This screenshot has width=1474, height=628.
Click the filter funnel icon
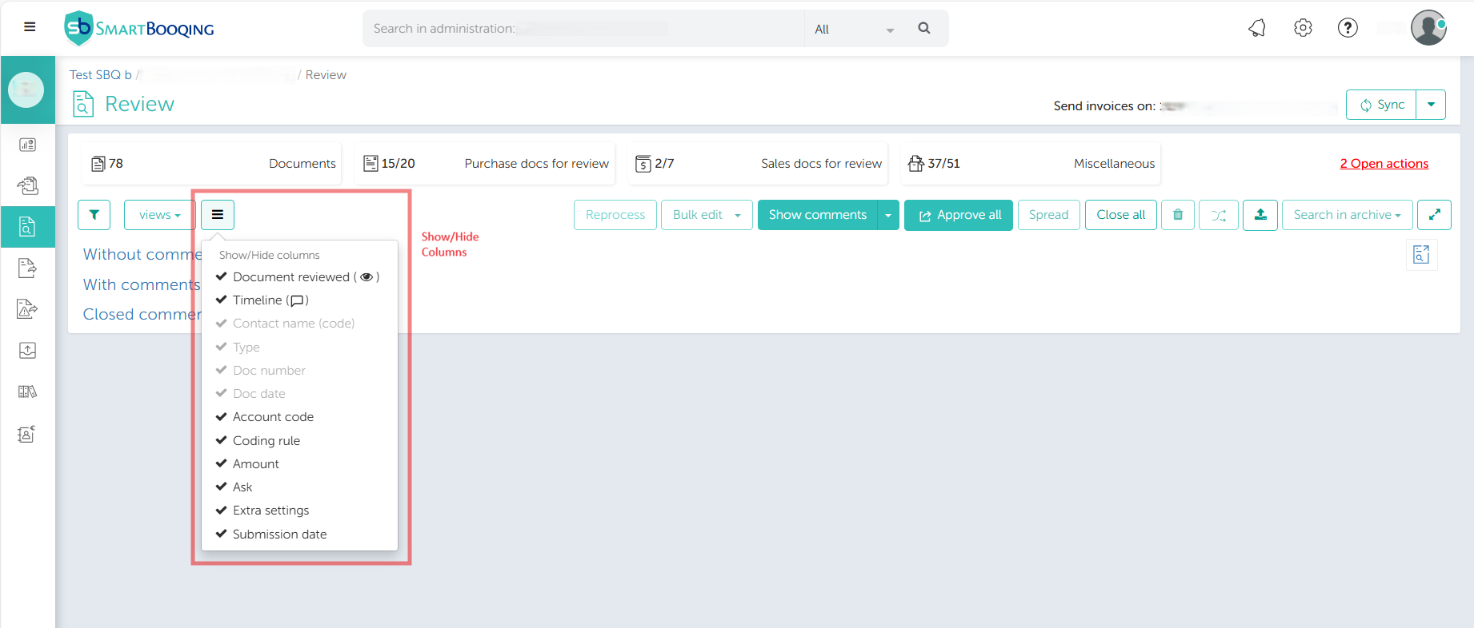(94, 215)
